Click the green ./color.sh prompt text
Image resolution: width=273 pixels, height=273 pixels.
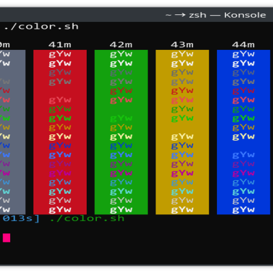pyautogui.click(x=87, y=218)
